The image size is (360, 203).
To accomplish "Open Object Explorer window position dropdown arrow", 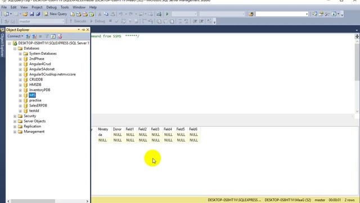I will (79, 30).
